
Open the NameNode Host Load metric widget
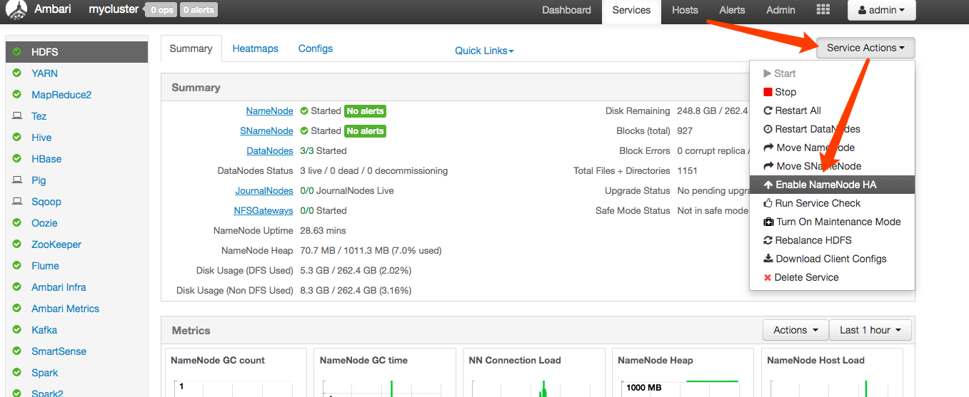tap(832, 373)
